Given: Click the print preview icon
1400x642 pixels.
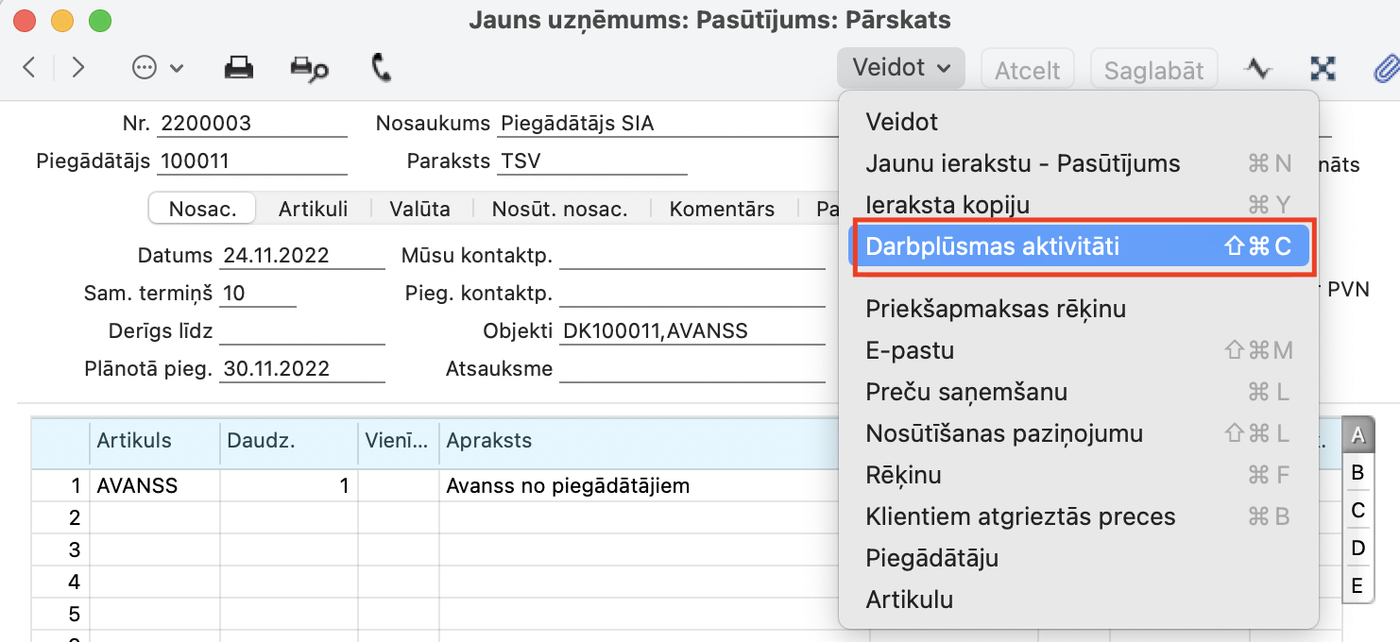Looking at the screenshot, I should tap(308, 68).
